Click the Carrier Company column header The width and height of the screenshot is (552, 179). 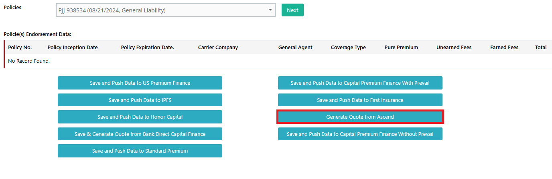(x=218, y=47)
